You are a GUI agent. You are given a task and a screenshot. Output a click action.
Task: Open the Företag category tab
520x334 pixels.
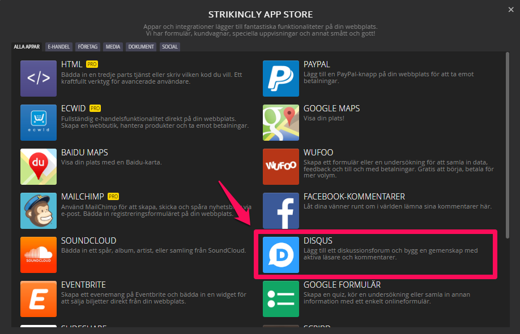88,47
